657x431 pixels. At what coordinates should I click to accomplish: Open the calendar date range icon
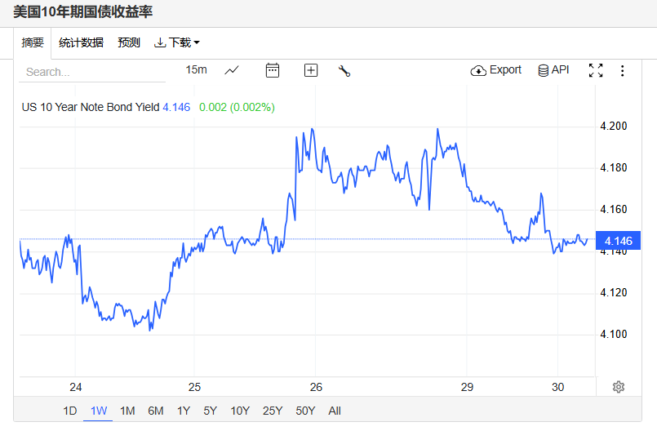pyautogui.click(x=273, y=70)
